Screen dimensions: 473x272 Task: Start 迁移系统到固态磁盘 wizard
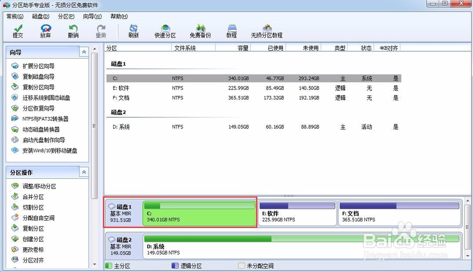pos(41,98)
